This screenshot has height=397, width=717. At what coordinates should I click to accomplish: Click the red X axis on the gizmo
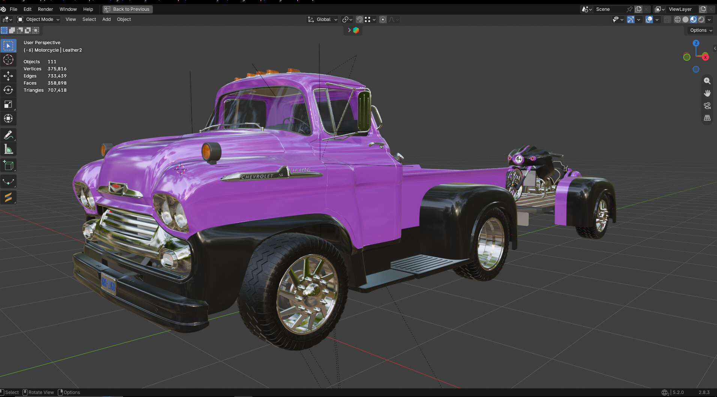tap(705, 57)
